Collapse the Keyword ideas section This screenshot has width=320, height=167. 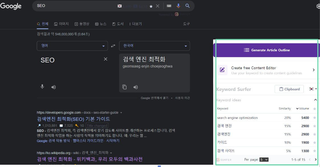point(315,100)
